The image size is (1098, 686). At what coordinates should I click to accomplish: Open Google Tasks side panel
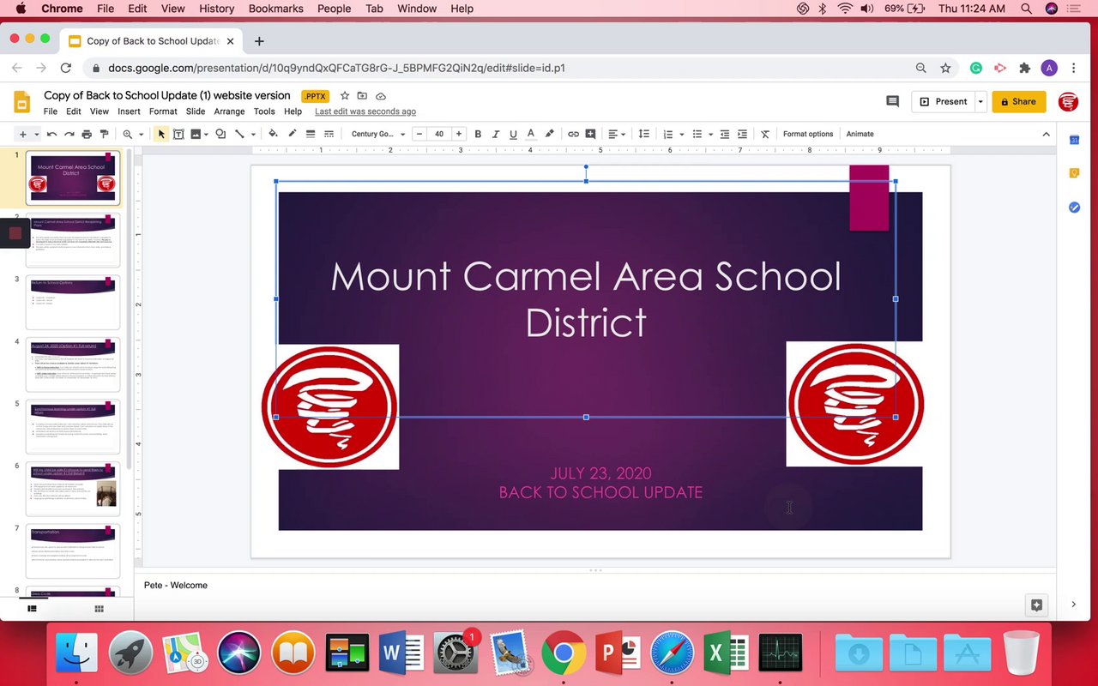coord(1074,208)
